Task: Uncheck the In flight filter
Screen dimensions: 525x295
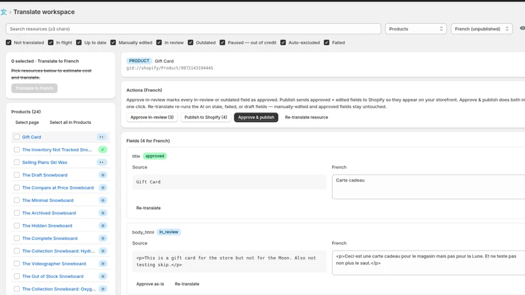Action: coord(51,43)
